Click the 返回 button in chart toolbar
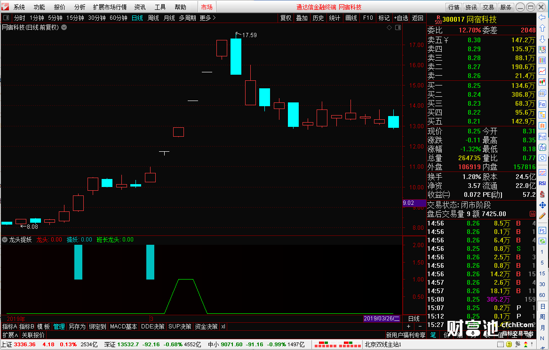Image resolution: width=549 pixels, height=350 pixels. tap(417, 18)
